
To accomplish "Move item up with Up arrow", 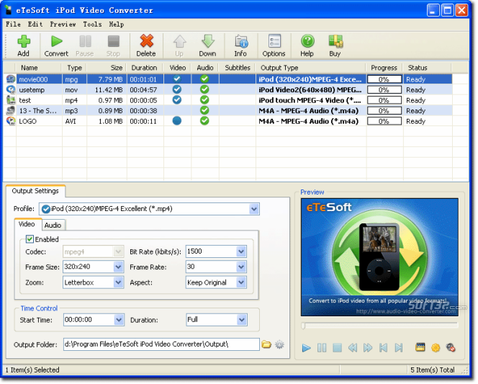I will point(179,46).
